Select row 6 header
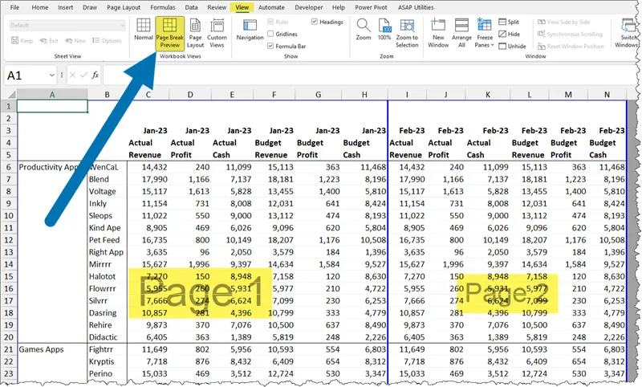 click(x=9, y=167)
